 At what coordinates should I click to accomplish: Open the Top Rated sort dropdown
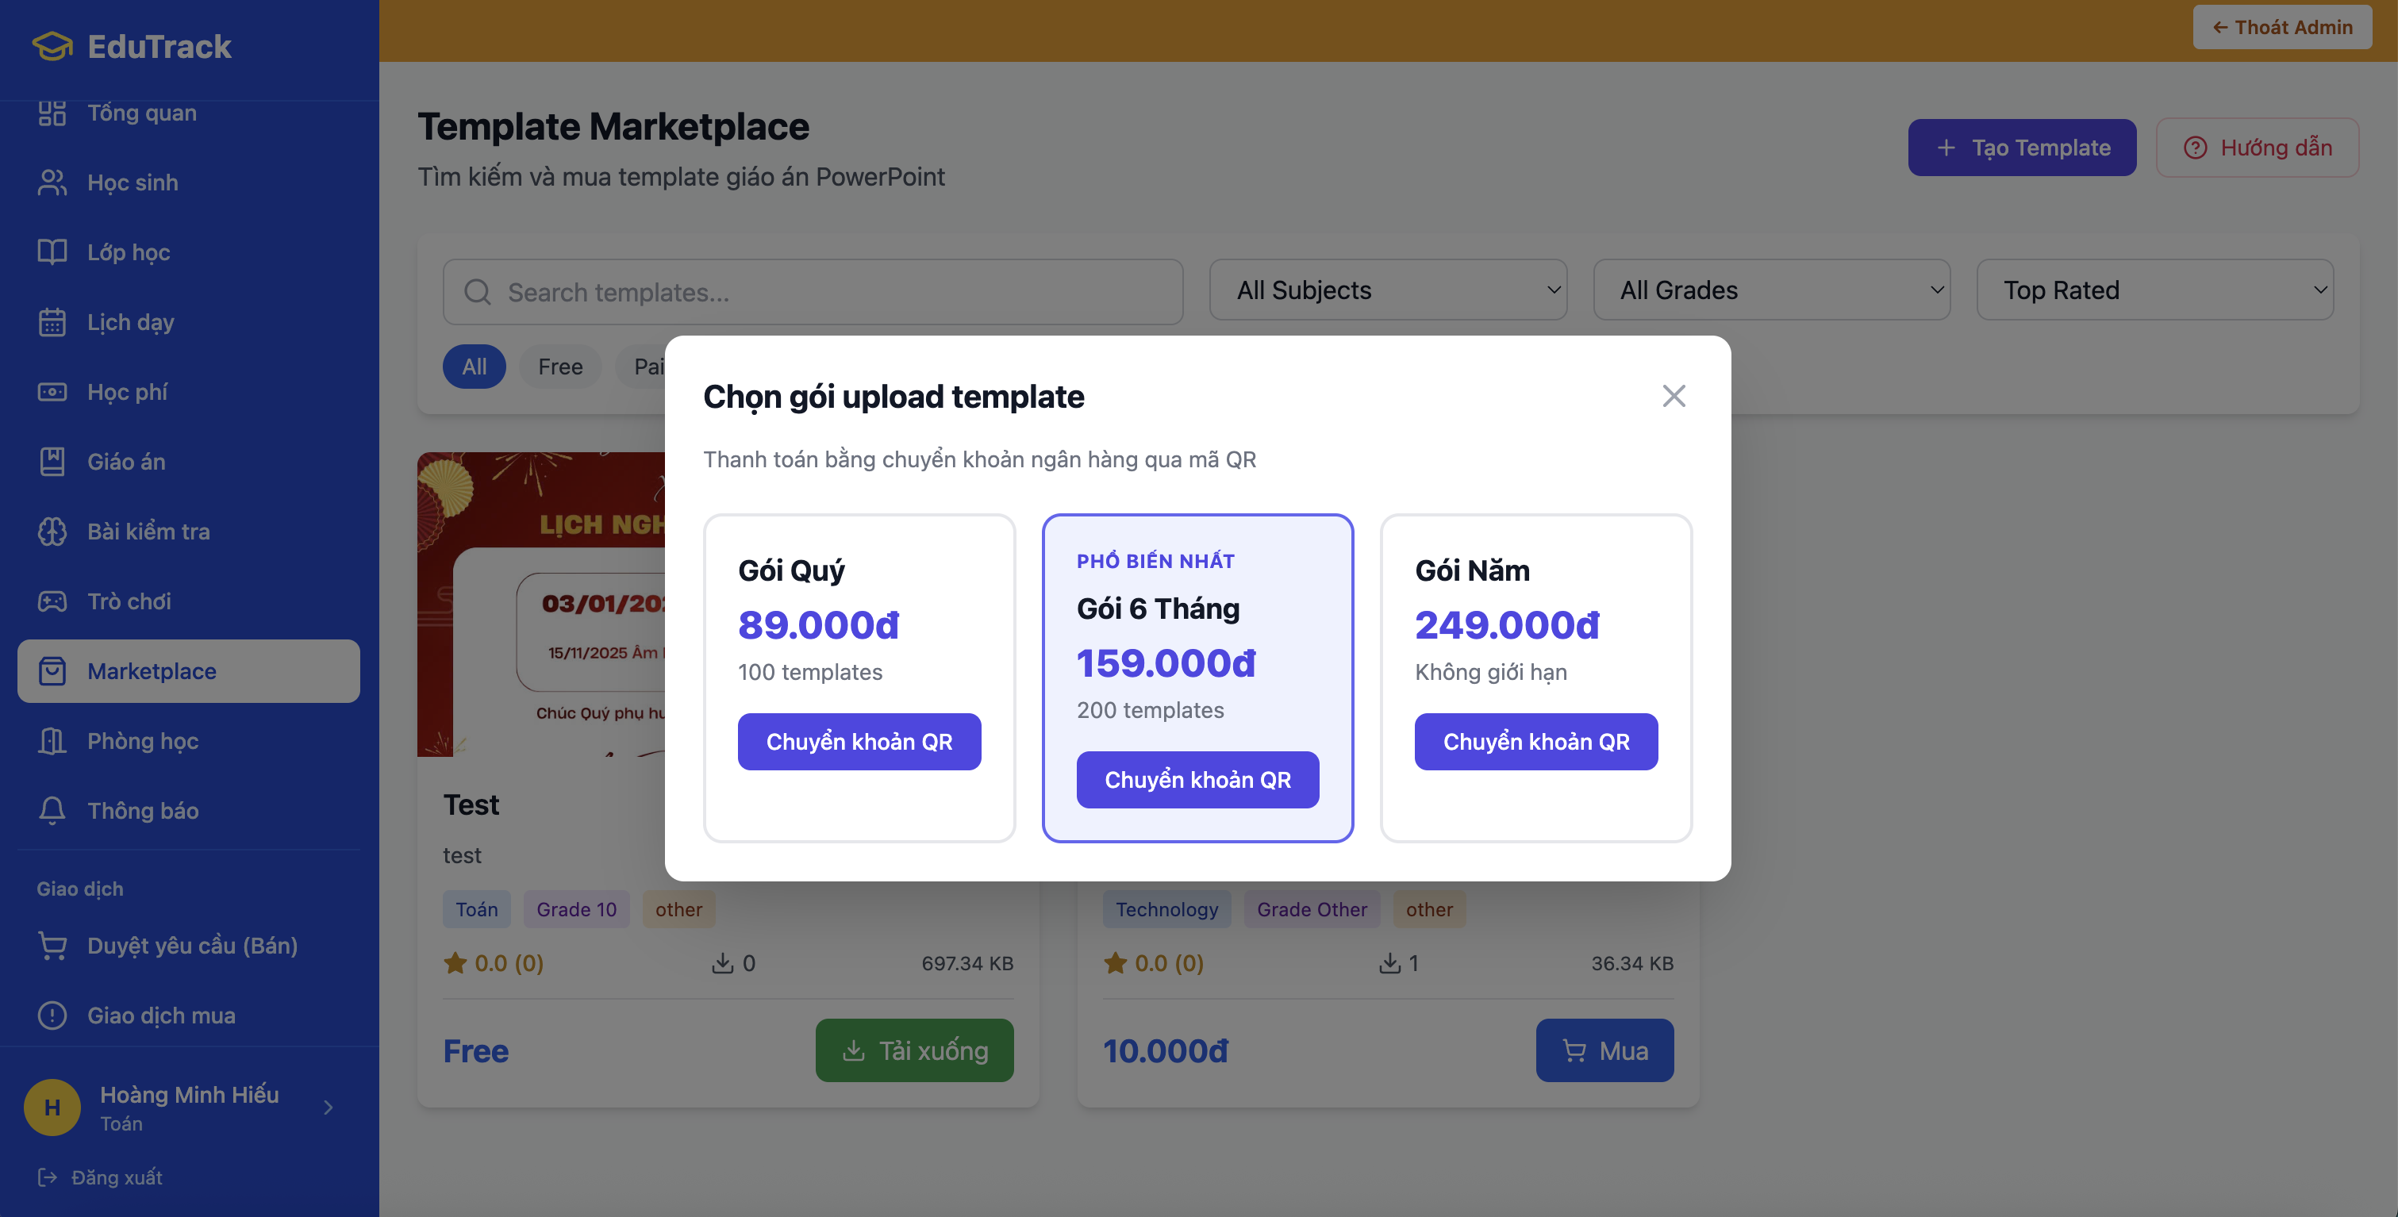tap(2154, 290)
